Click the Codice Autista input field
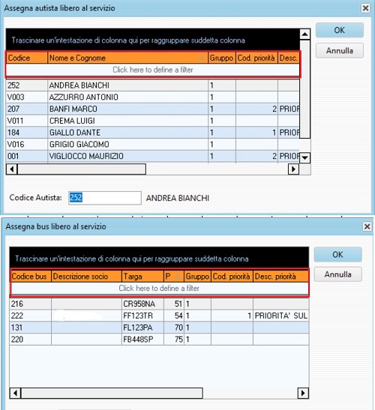Image resolution: width=375 pixels, height=410 pixels. click(x=105, y=198)
